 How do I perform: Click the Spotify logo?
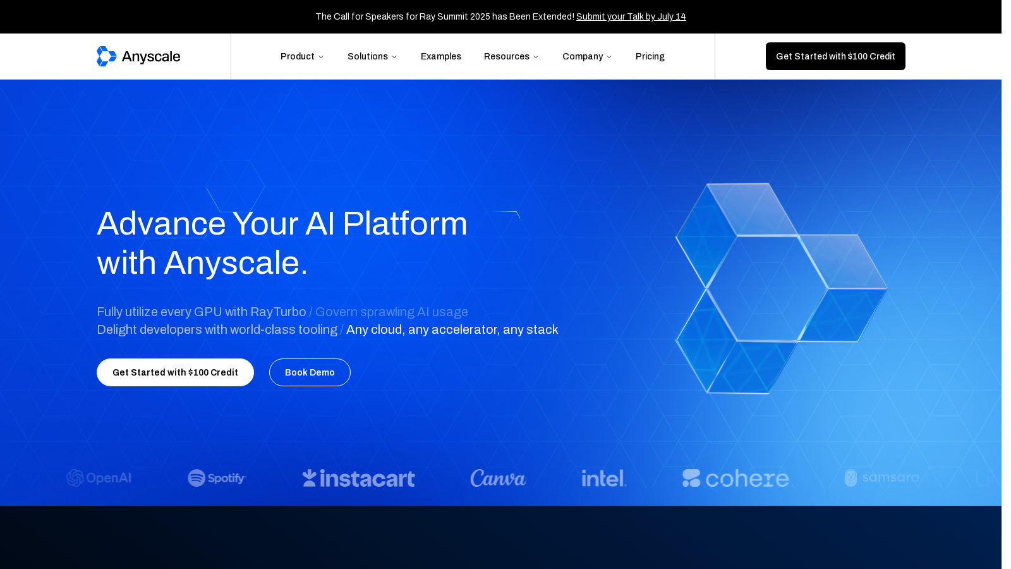point(216,478)
